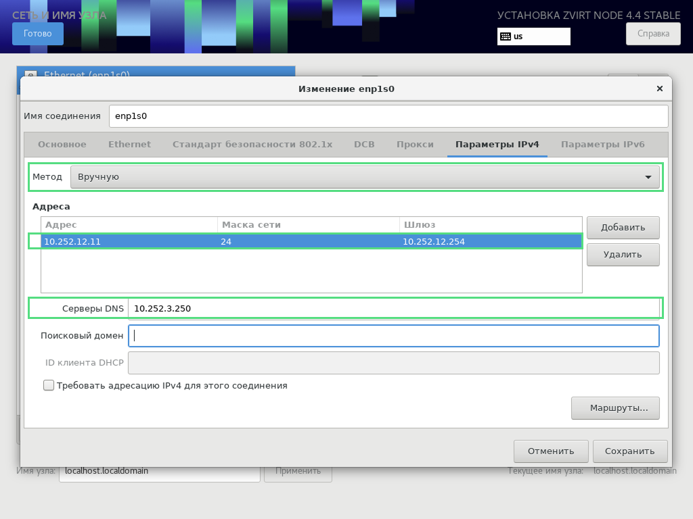The width and height of the screenshot is (693, 519).
Task: Select Ethernet (enp1s0) in background device list
Action: [x=156, y=72]
